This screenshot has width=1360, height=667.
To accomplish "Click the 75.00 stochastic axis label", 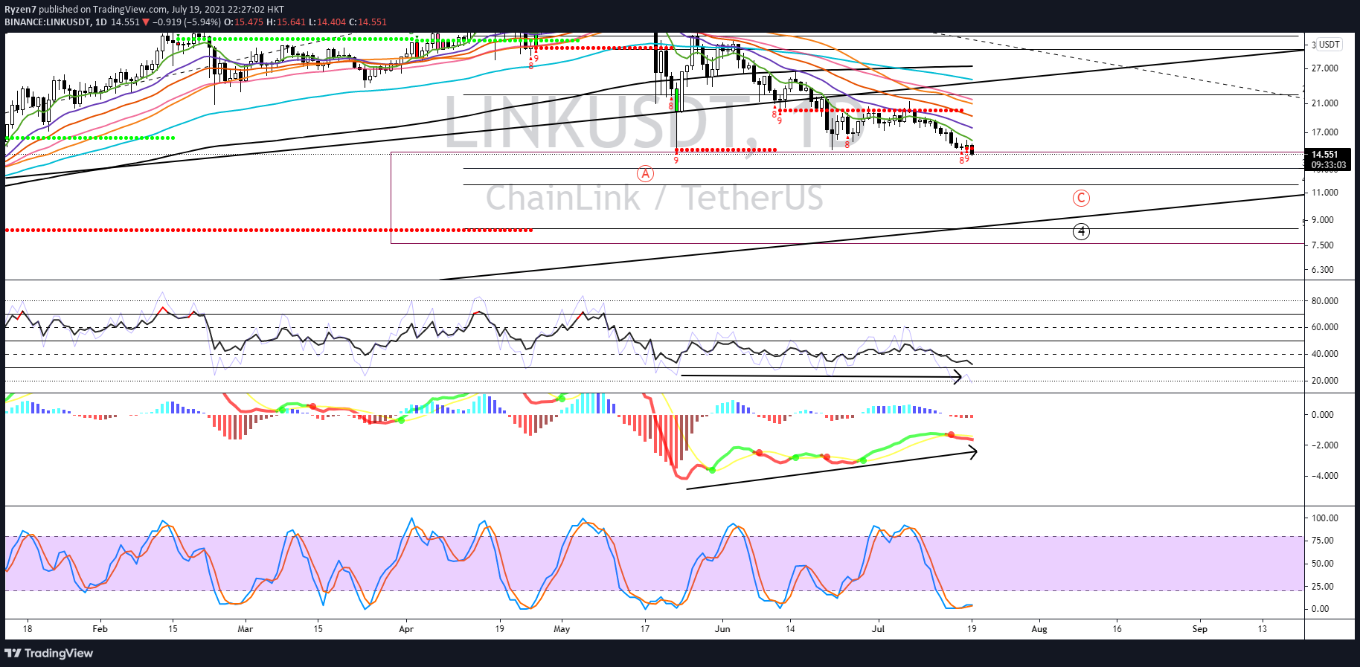I will tap(1323, 541).
